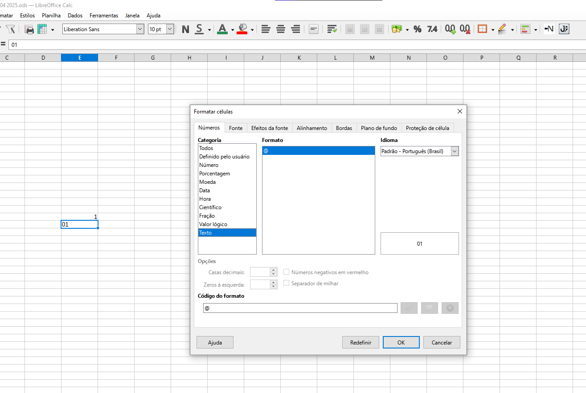Click the first grayed merge cells icon

pos(350,29)
